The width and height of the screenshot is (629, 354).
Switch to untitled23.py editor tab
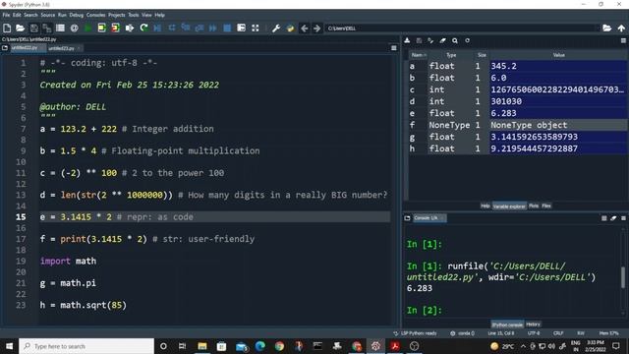(x=61, y=48)
